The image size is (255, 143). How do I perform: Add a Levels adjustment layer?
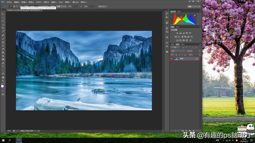[x=180, y=33]
